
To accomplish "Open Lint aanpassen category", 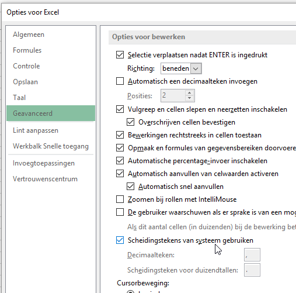I will click(36, 130).
